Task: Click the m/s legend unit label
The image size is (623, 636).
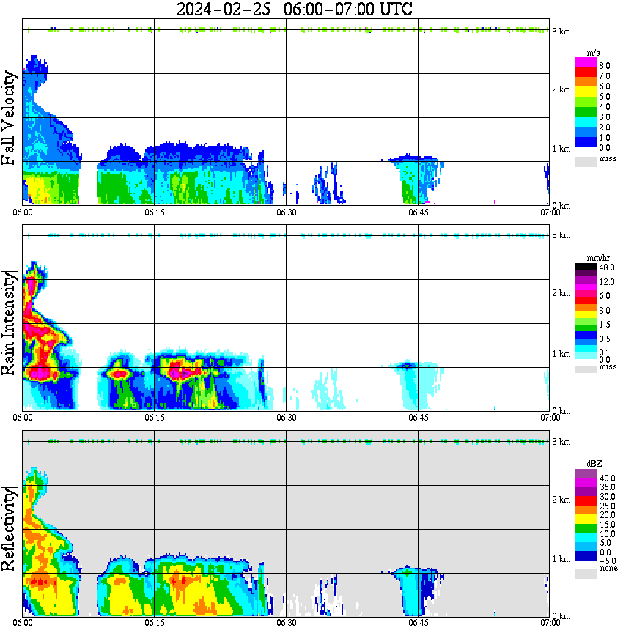Action: [x=593, y=53]
